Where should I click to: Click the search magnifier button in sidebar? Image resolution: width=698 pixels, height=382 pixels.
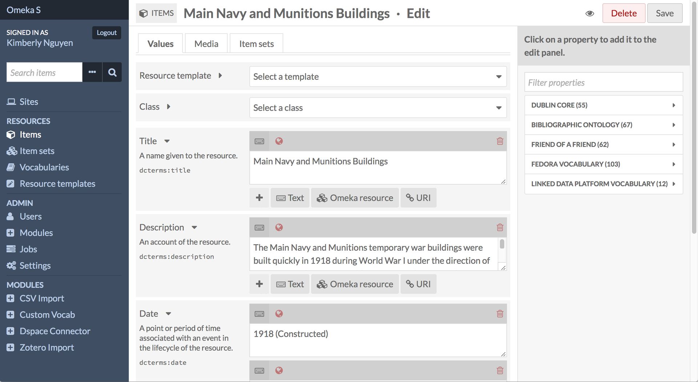112,72
